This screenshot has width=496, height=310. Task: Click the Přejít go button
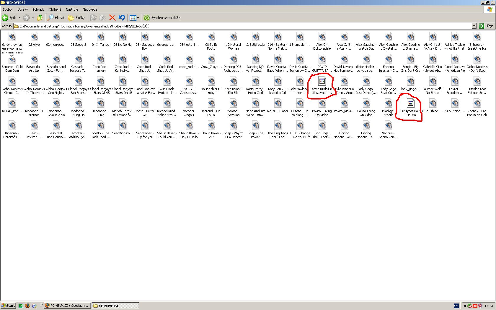pyautogui.click(x=486, y=26)
